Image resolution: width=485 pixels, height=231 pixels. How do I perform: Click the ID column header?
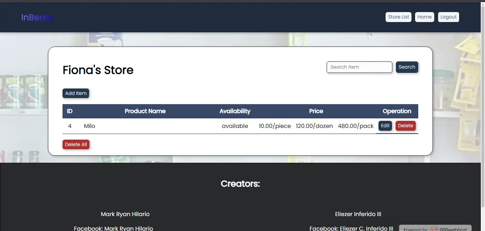tap(70, 111)
